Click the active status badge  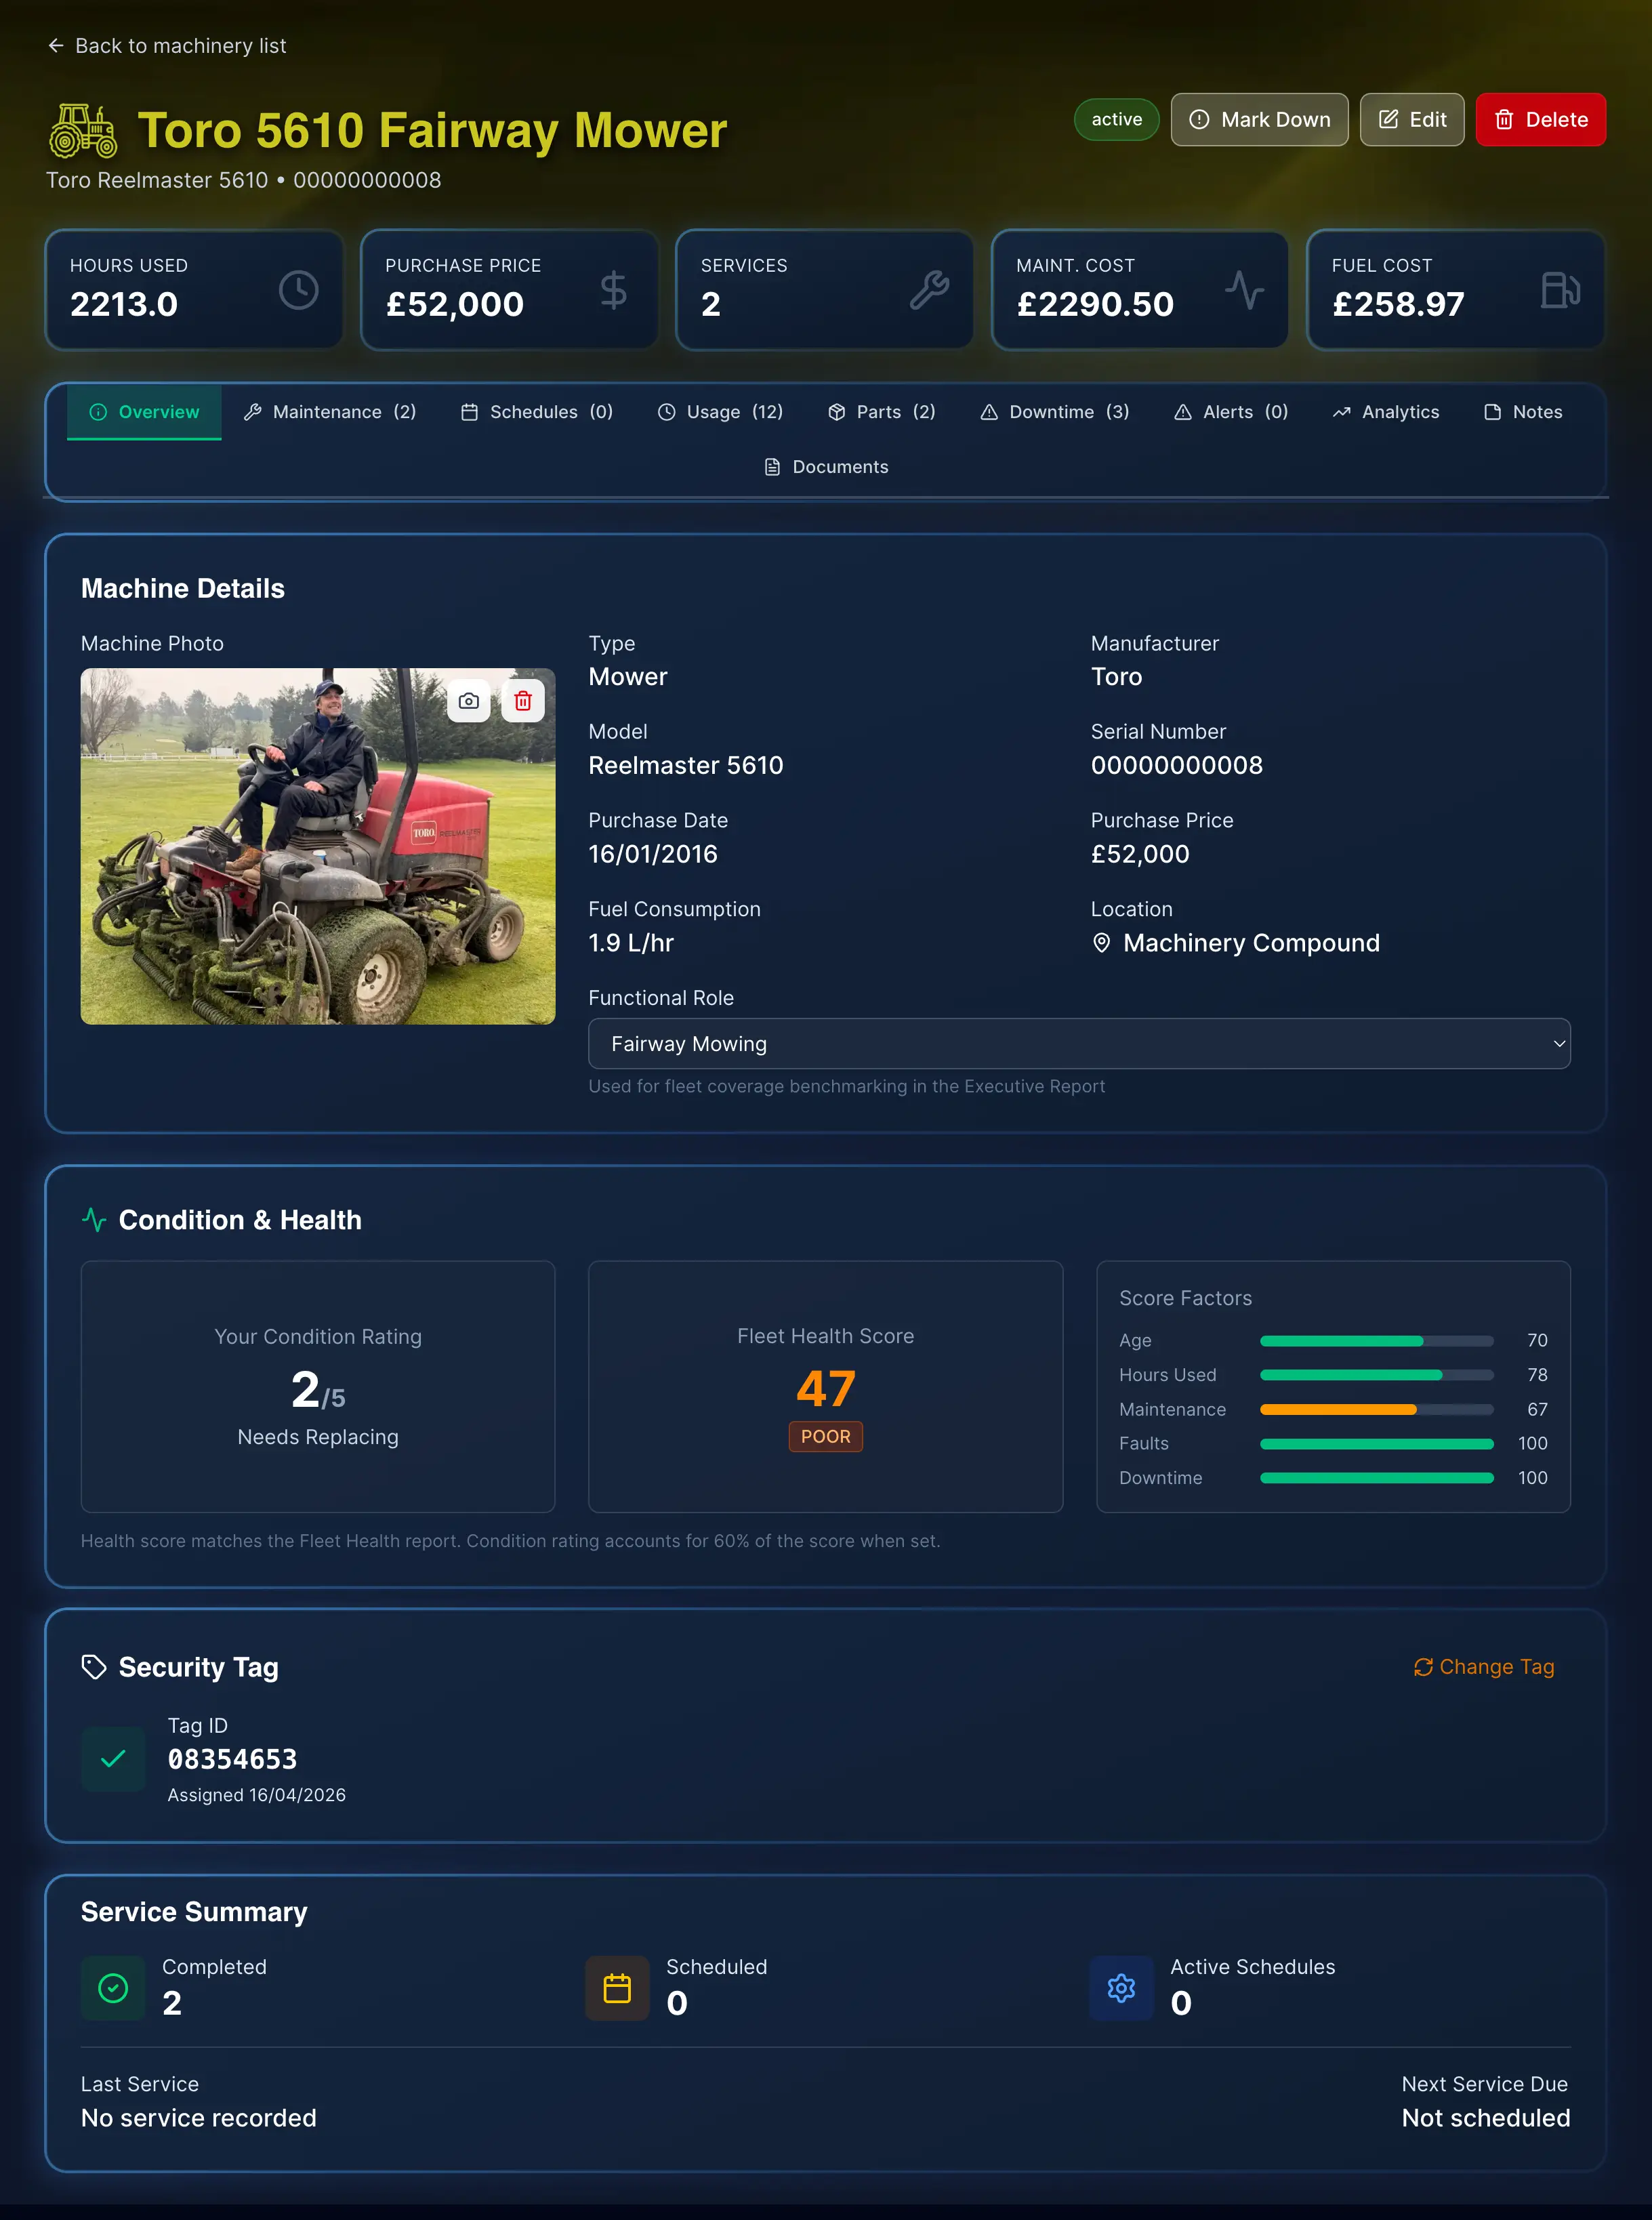tap(1117, 120)
